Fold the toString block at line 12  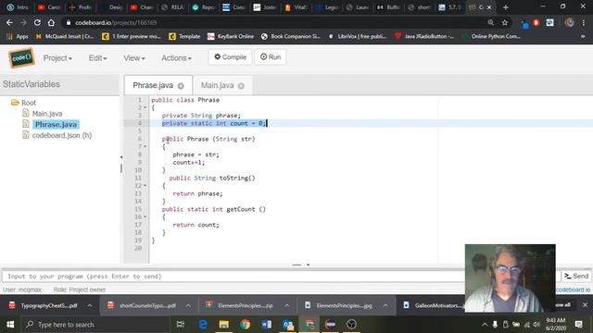145,186
